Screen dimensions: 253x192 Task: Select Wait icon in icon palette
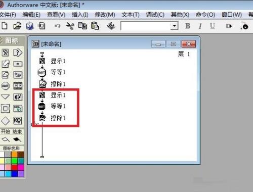click(x=5, y=86)
